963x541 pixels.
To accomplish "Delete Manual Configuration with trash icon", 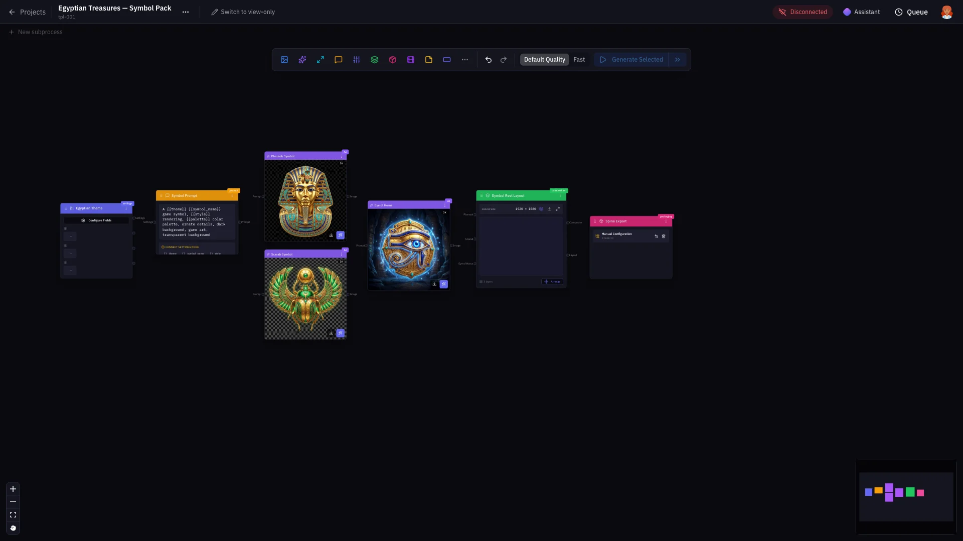I will pos(664,236).
